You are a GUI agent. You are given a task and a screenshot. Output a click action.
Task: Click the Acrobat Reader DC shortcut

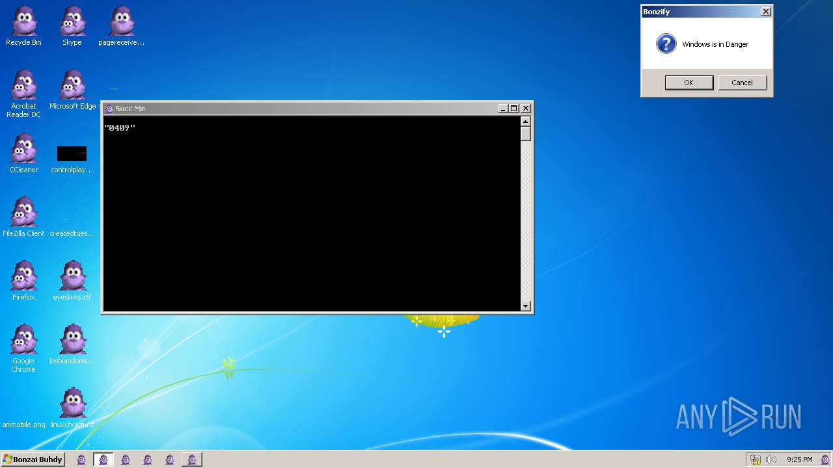tap(23, 94)
